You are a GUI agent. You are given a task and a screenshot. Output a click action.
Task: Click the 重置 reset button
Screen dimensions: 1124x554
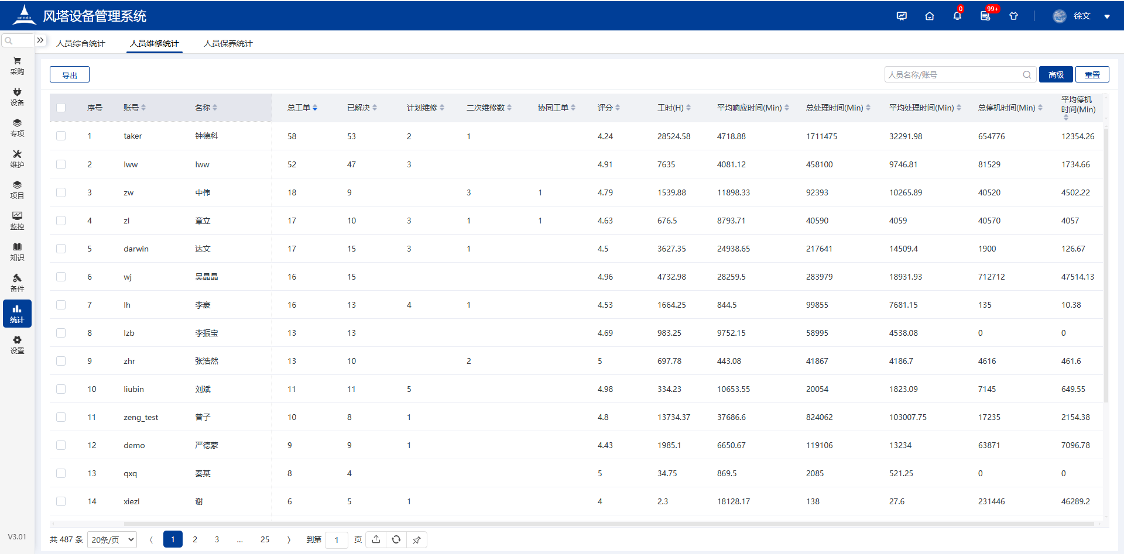pyautogui.click(x=1092, y=75)
